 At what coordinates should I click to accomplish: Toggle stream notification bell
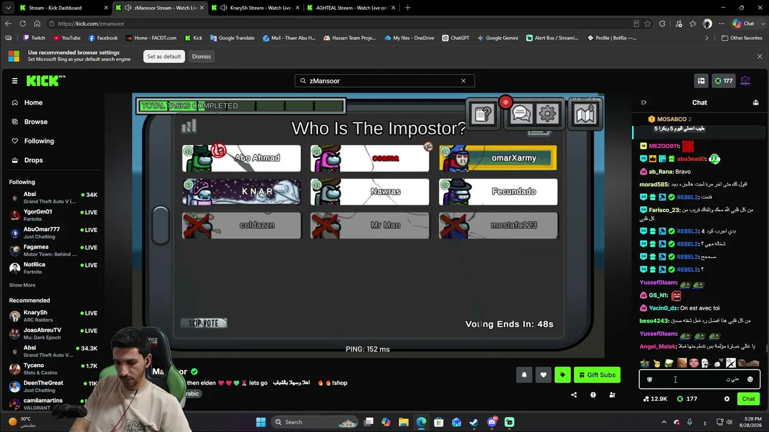524,375
